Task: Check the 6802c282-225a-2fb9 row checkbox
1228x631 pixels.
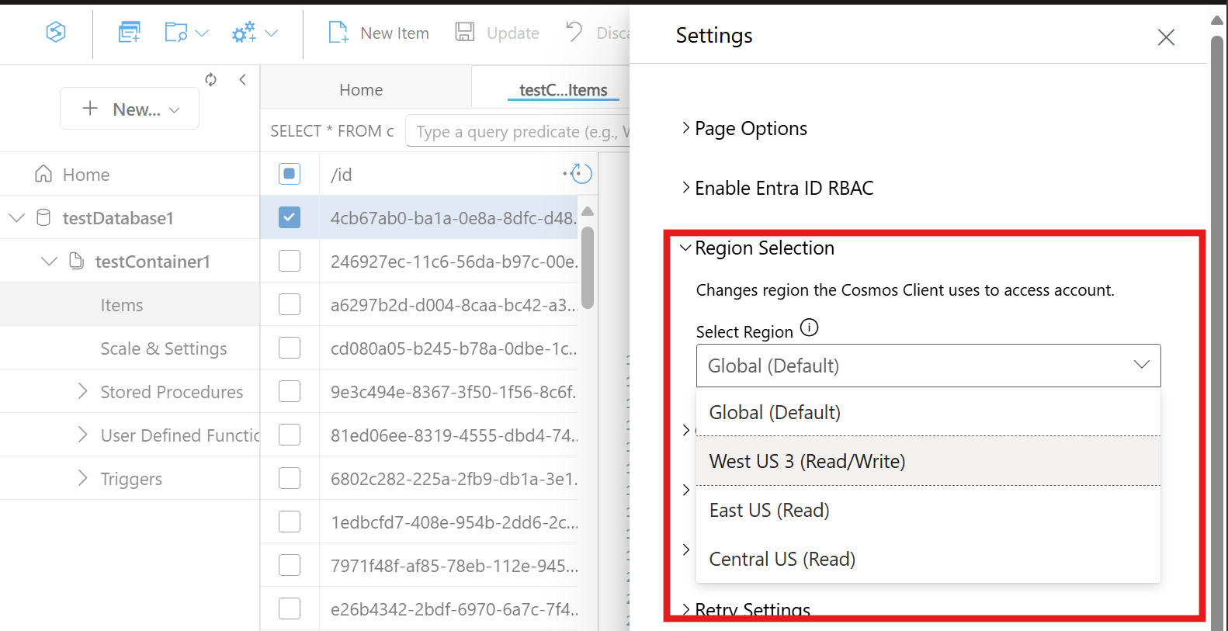Action: click(x=290, y=478)
